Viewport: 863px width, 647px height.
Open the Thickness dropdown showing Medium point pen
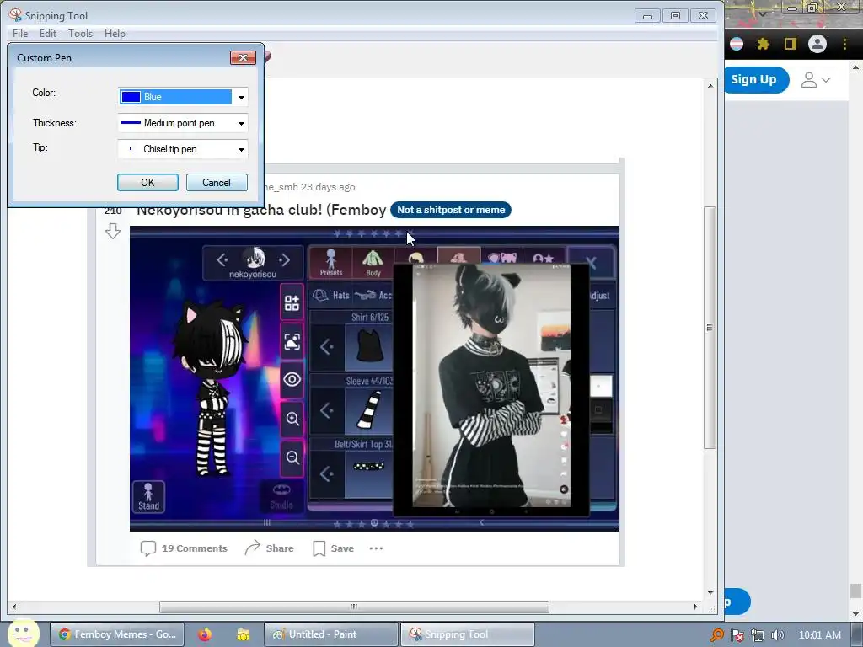(x=183, y=123)
